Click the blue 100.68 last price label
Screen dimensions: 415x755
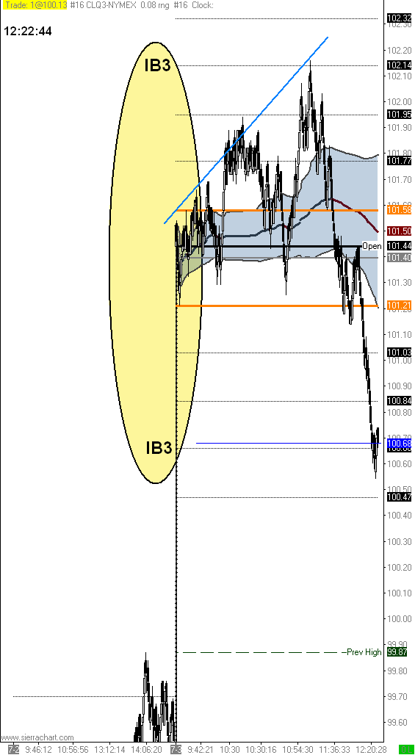point(399,443)
